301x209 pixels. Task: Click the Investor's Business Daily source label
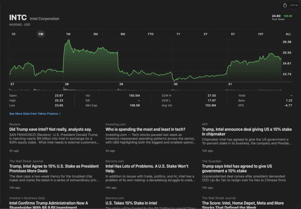pyautogui.click(x=27, y=198)
